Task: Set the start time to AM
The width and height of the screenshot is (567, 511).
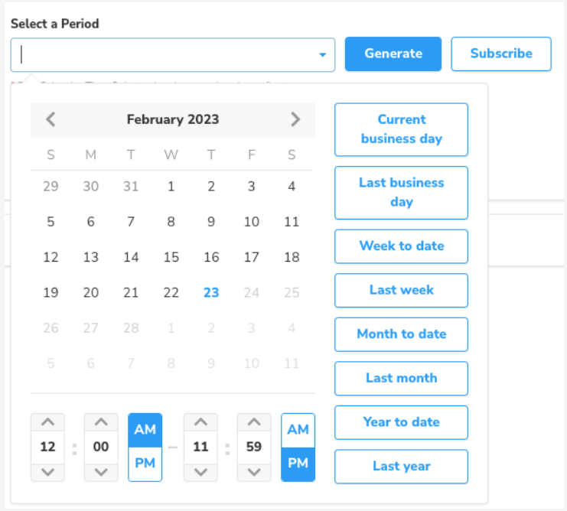Action: coord(145,430)
